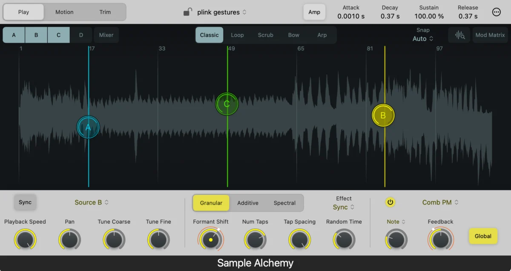The width and height of the screenshot is (511, 271).
Task: Open the Note parameter dropdown
Action: (396, 222)
